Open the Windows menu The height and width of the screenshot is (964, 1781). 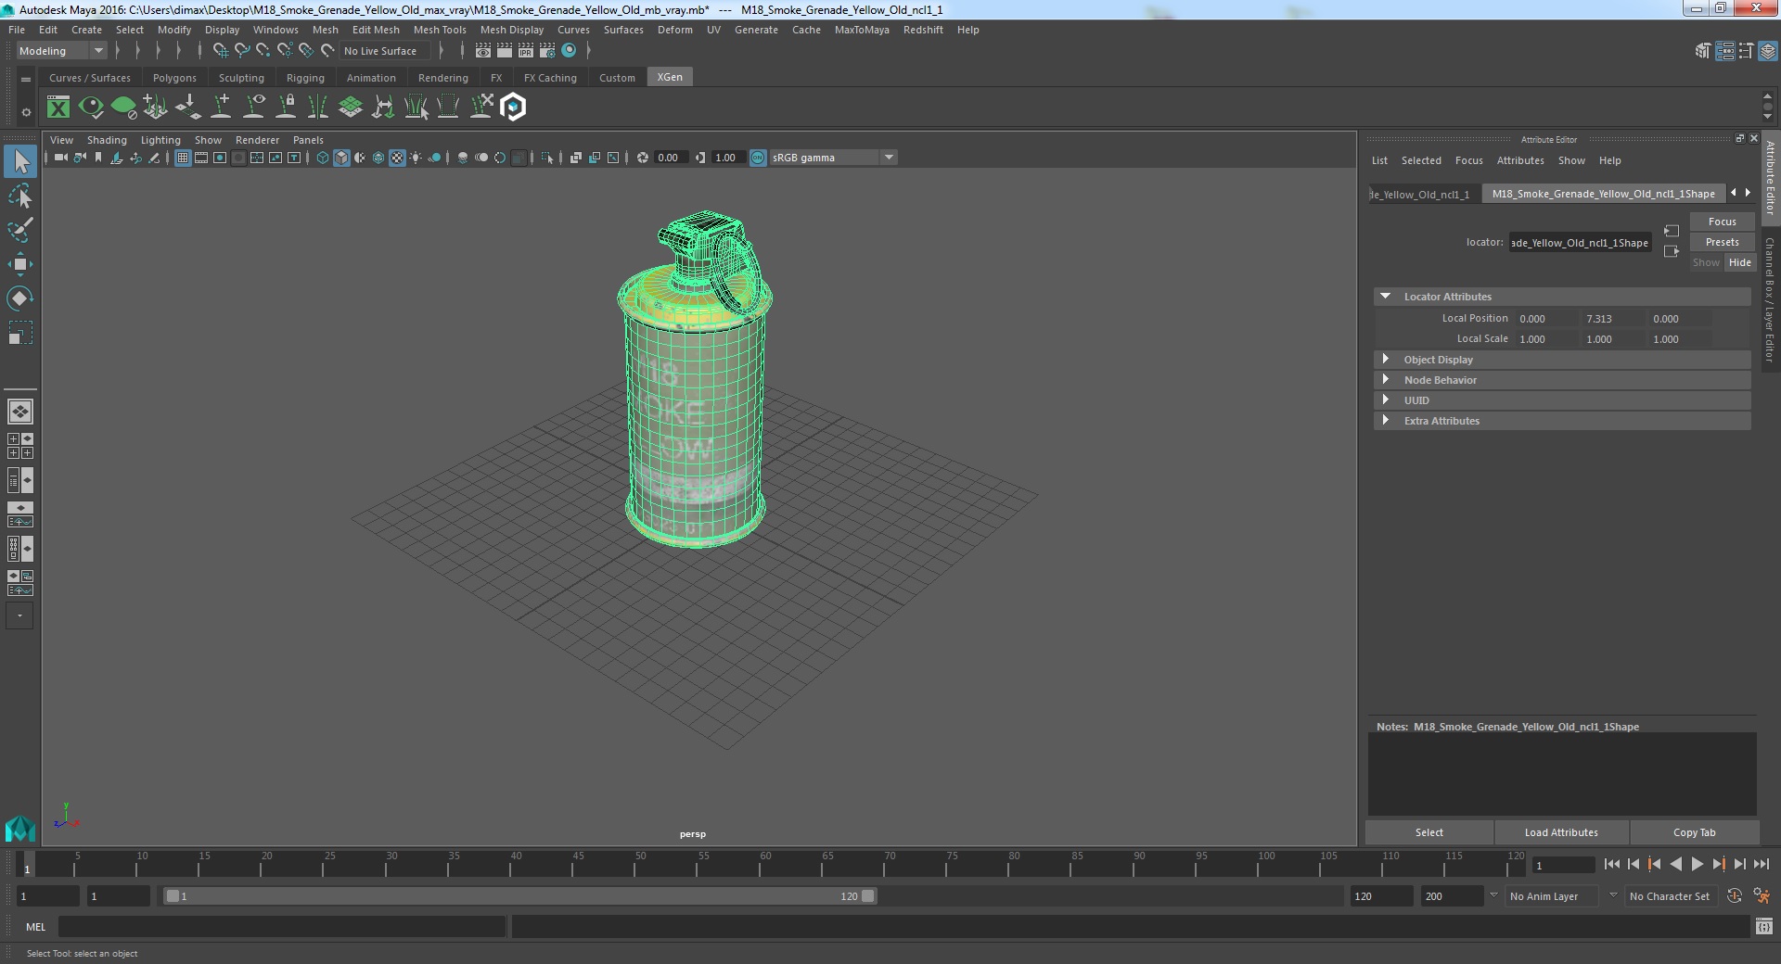275,30
